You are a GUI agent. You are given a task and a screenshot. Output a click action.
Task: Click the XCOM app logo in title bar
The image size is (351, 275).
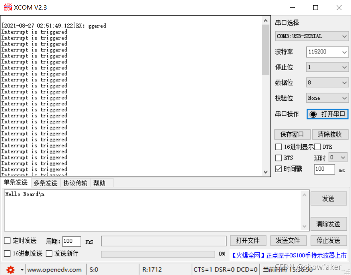click(x=8, y=7)
